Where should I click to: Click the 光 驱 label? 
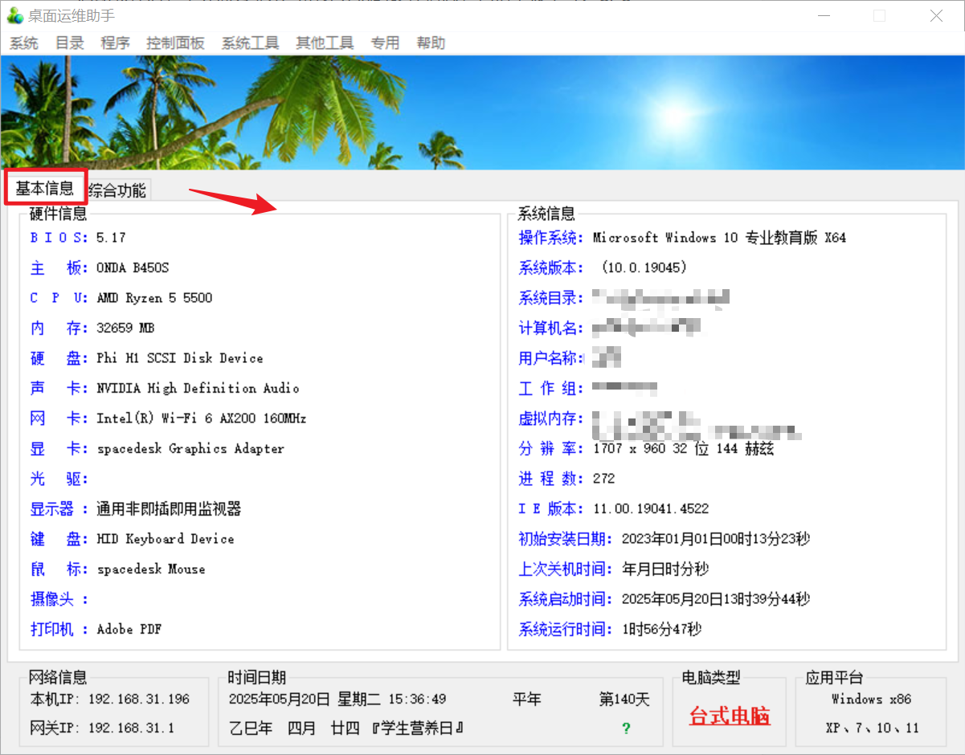58,479
